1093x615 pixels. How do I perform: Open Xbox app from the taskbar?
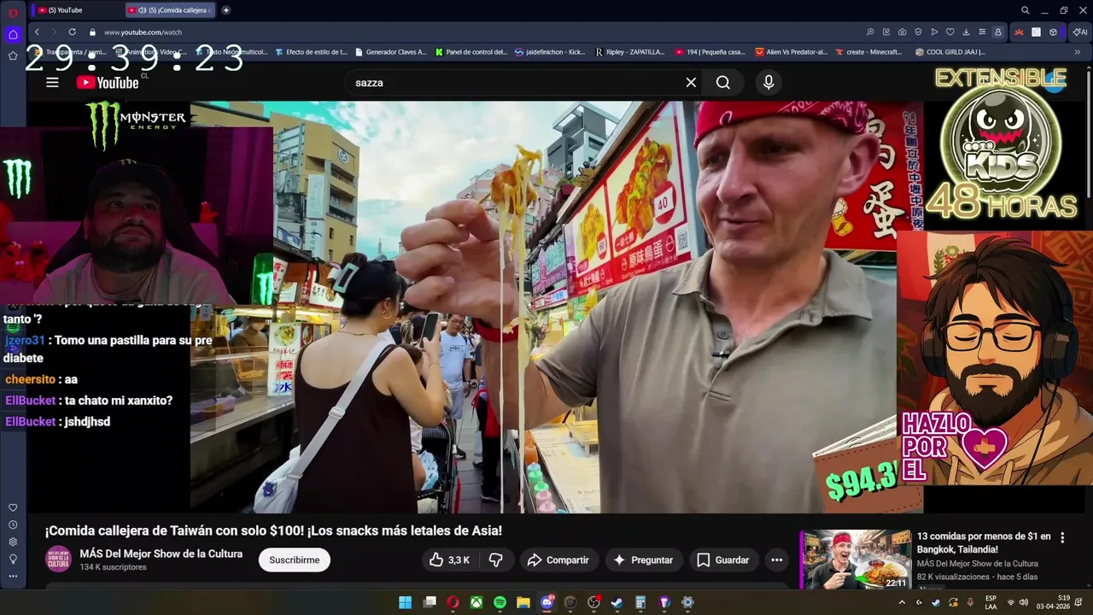(476, 602)
